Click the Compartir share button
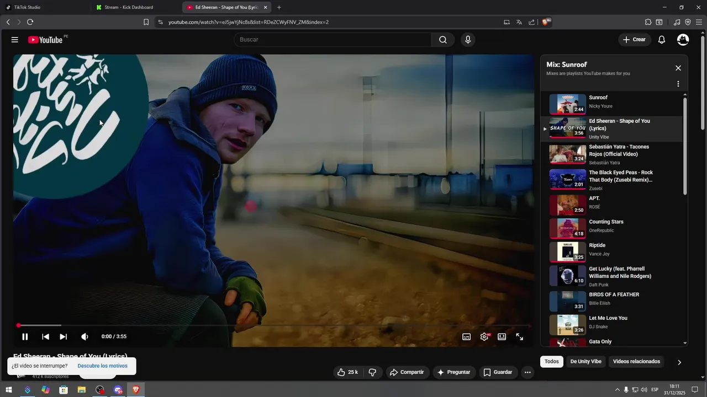 tap(407, 372)
